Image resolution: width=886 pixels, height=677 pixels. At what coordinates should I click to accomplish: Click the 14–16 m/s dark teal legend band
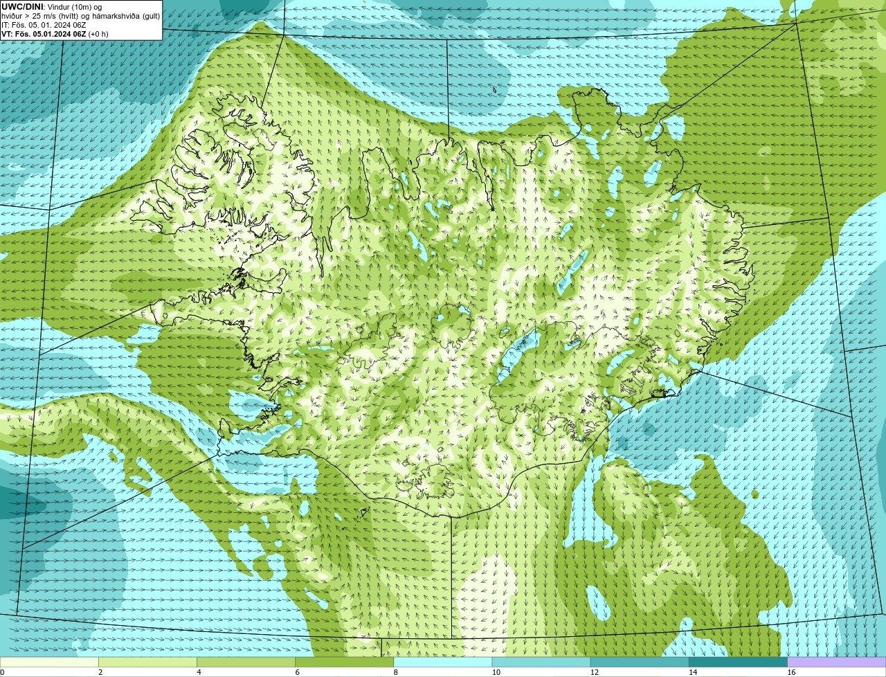click(738, 662)
